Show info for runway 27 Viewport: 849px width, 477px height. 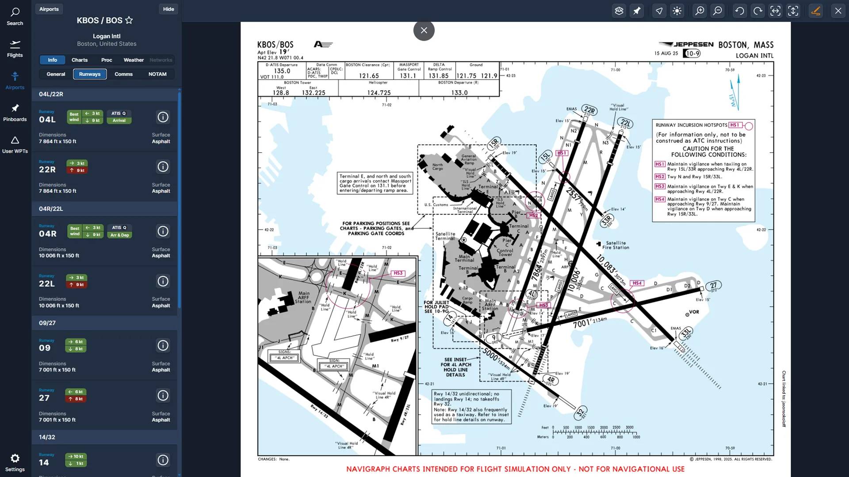click(x=163, y=395)
